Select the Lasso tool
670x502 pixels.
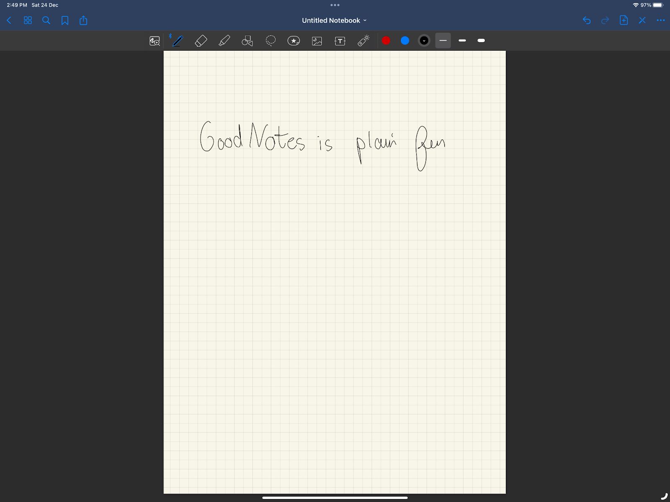click(271, 41)
